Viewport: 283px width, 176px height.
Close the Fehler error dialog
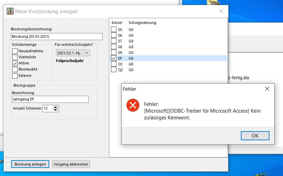(267, 89)
